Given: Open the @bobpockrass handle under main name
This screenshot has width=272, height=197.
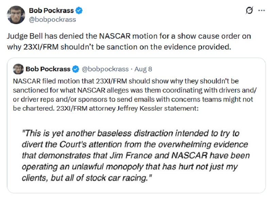Looking at the screenshot, I should (52, 20).
